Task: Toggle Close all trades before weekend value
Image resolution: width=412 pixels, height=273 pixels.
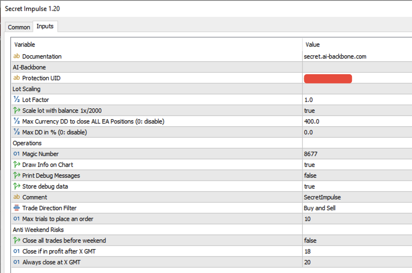Action: [312, 240]
